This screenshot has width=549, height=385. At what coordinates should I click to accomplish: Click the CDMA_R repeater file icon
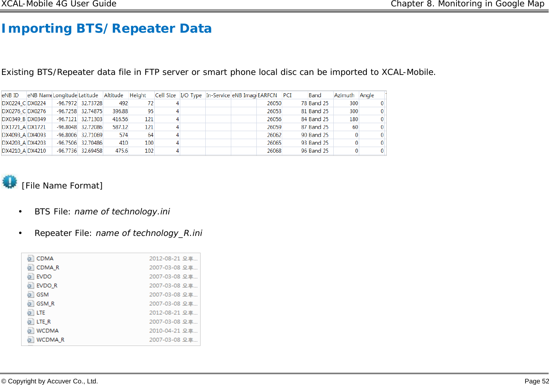click(31, 267)
